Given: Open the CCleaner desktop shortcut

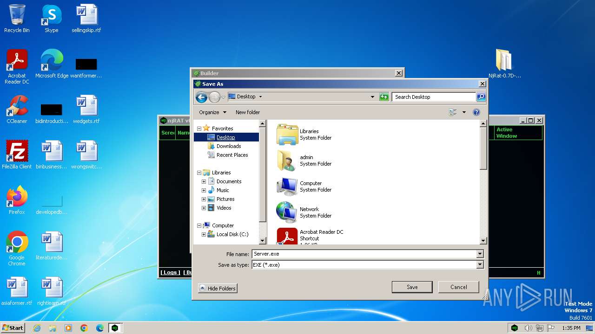Looking at the screenshot, I should point(17,109).
